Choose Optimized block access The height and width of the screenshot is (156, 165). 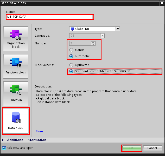pos(71,65)
